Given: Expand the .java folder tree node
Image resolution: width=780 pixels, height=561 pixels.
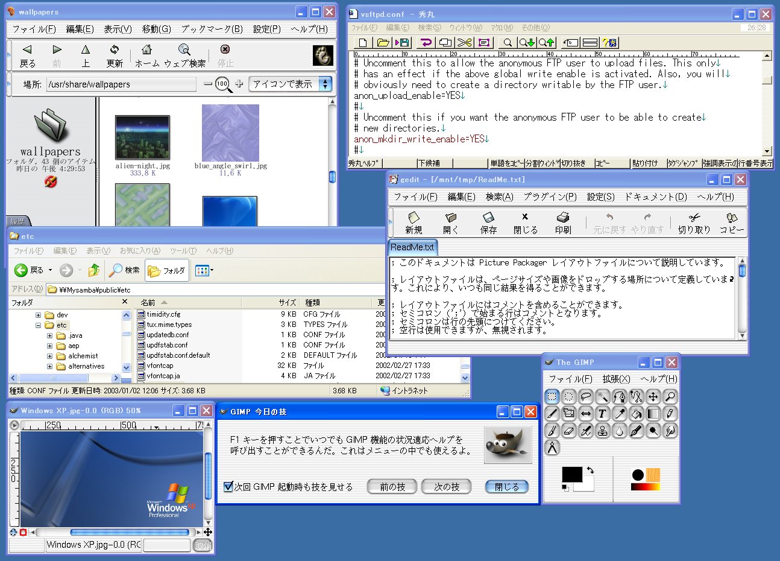Looking at the screenshot, I should point(49,335).
